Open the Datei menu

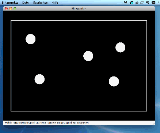26,3
